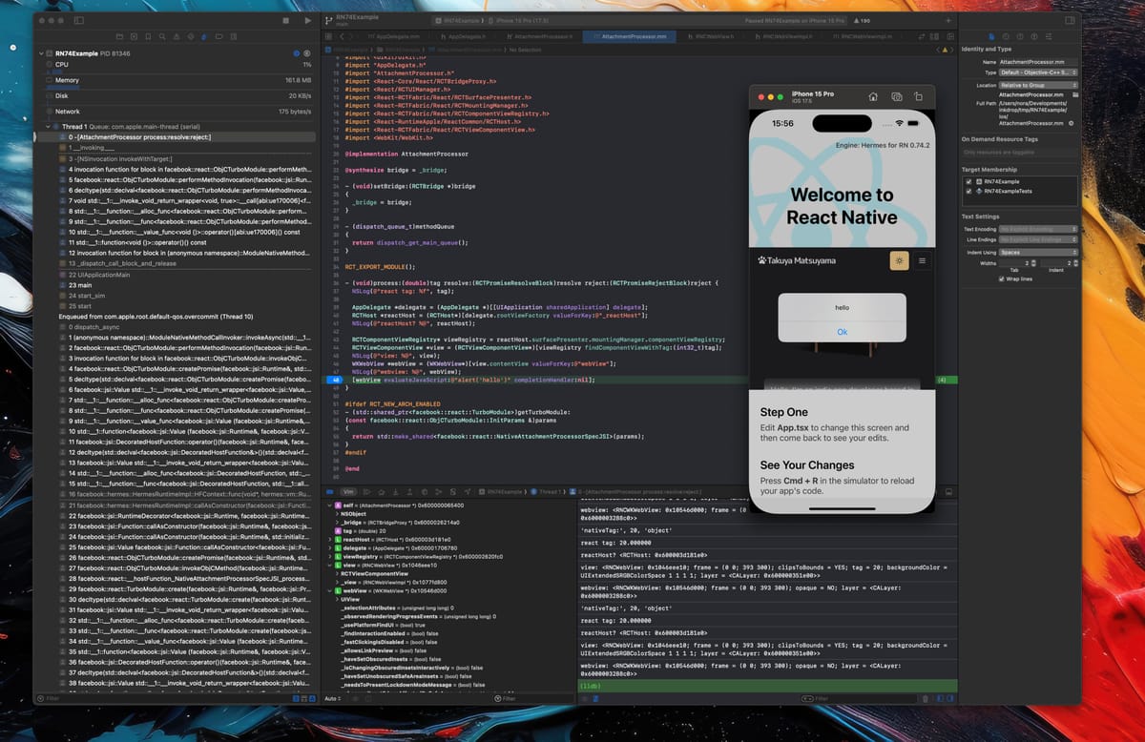The width and height of the screenshot is (1145, 742).
Task: Open the Find navigator magnifier icon
Action: click(x=162, y=36)
